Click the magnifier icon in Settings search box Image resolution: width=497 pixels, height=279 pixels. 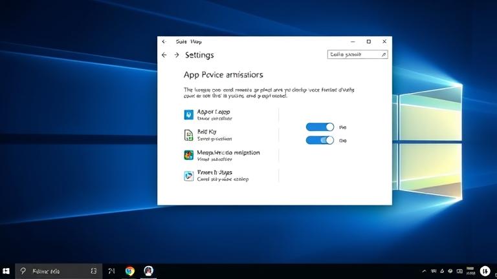point(384,54)
